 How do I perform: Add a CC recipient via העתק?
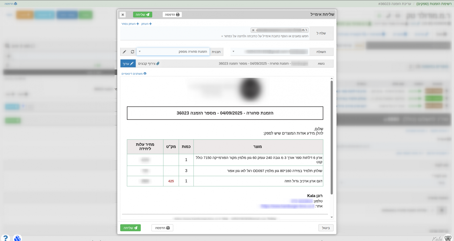click(x=146, y=24)
